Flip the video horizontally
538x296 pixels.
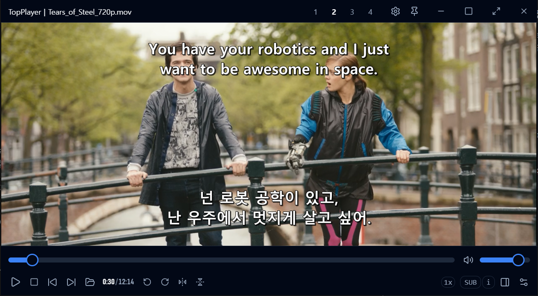[182, 282]
